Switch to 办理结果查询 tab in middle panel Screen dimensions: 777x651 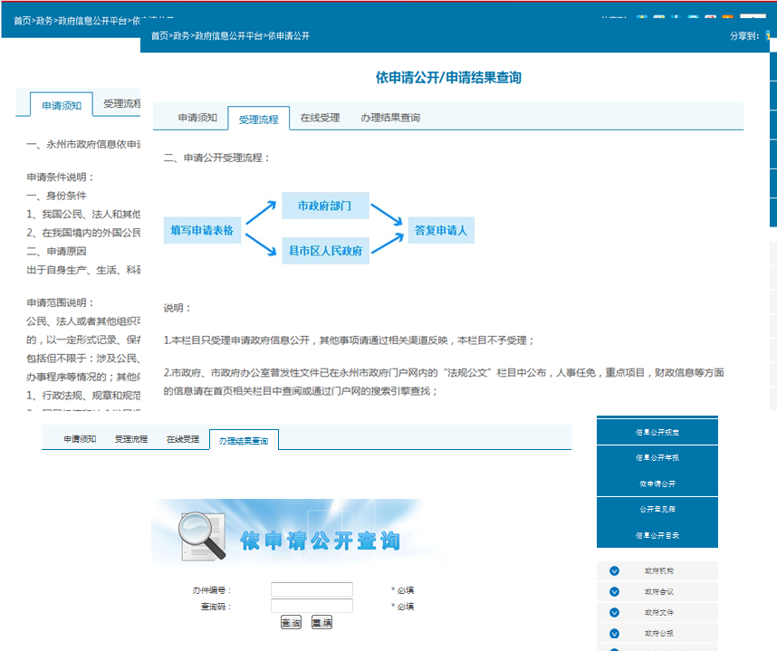[x=390, y=118]
